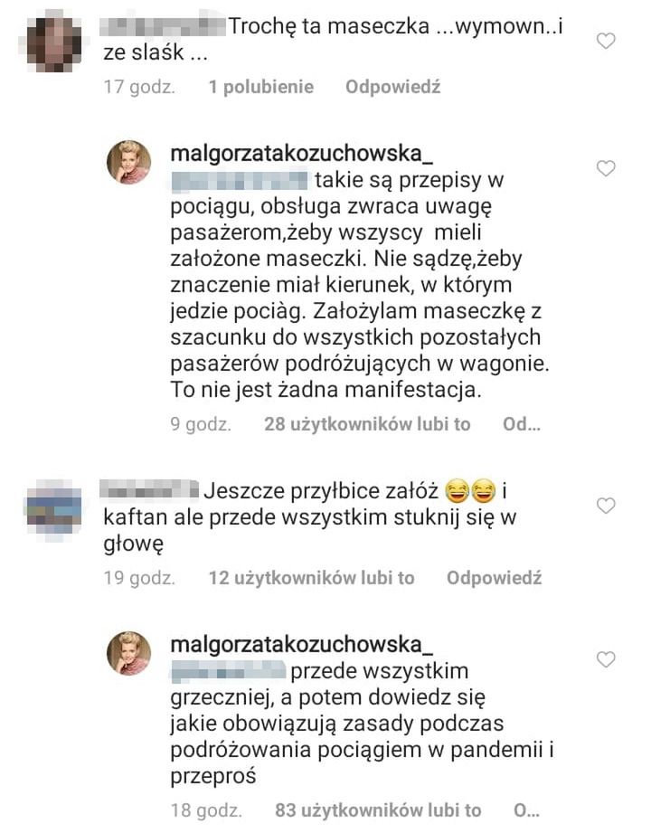Like the 'Jeszcze przyłbice załóż' comment
651x833 pixels.
[606, 506]
